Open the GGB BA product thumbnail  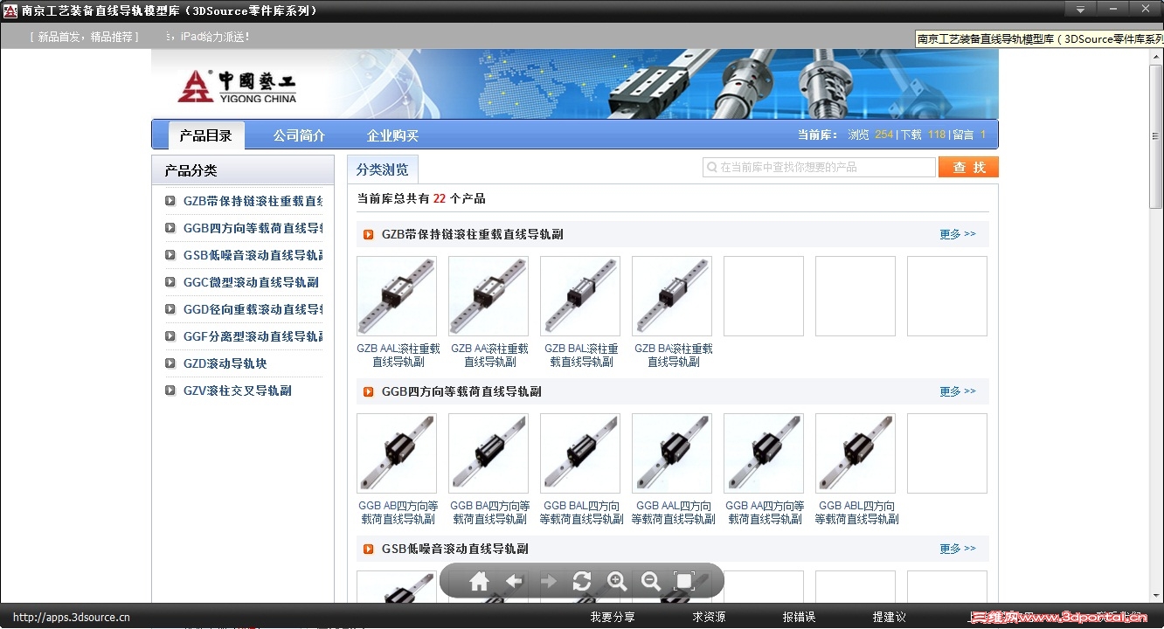coord(488,453)
